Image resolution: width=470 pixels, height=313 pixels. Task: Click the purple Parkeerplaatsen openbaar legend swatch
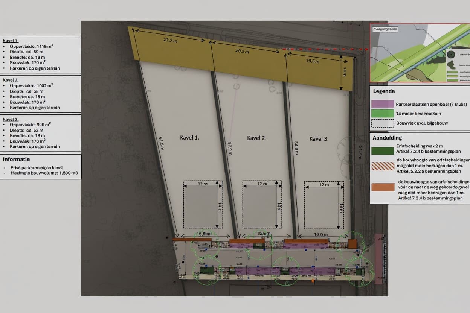(382, 104)
